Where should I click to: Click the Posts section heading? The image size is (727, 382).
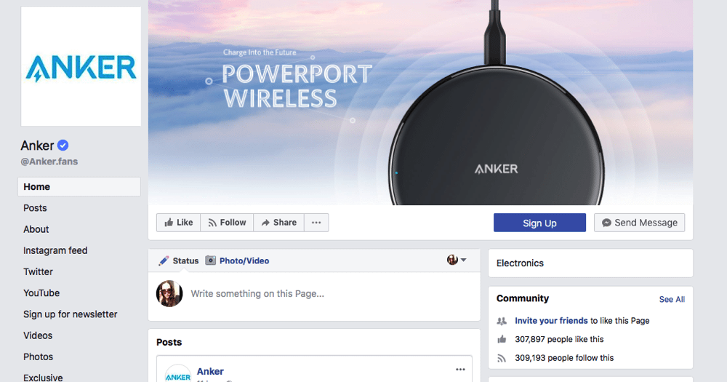pos(169,342)
